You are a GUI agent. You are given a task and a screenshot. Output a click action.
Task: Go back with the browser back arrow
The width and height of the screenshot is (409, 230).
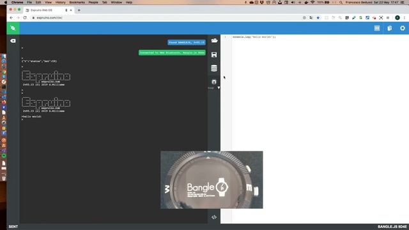(x=12, y=18)
